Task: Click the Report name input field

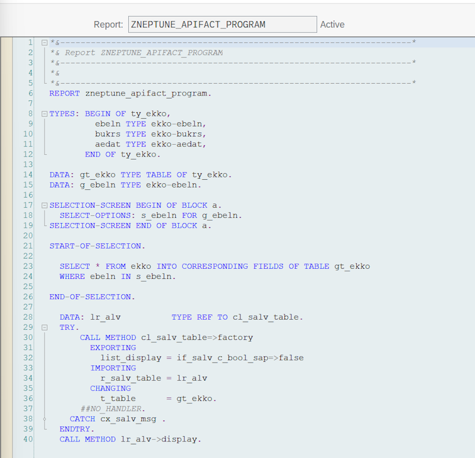Action: point(222,24)
